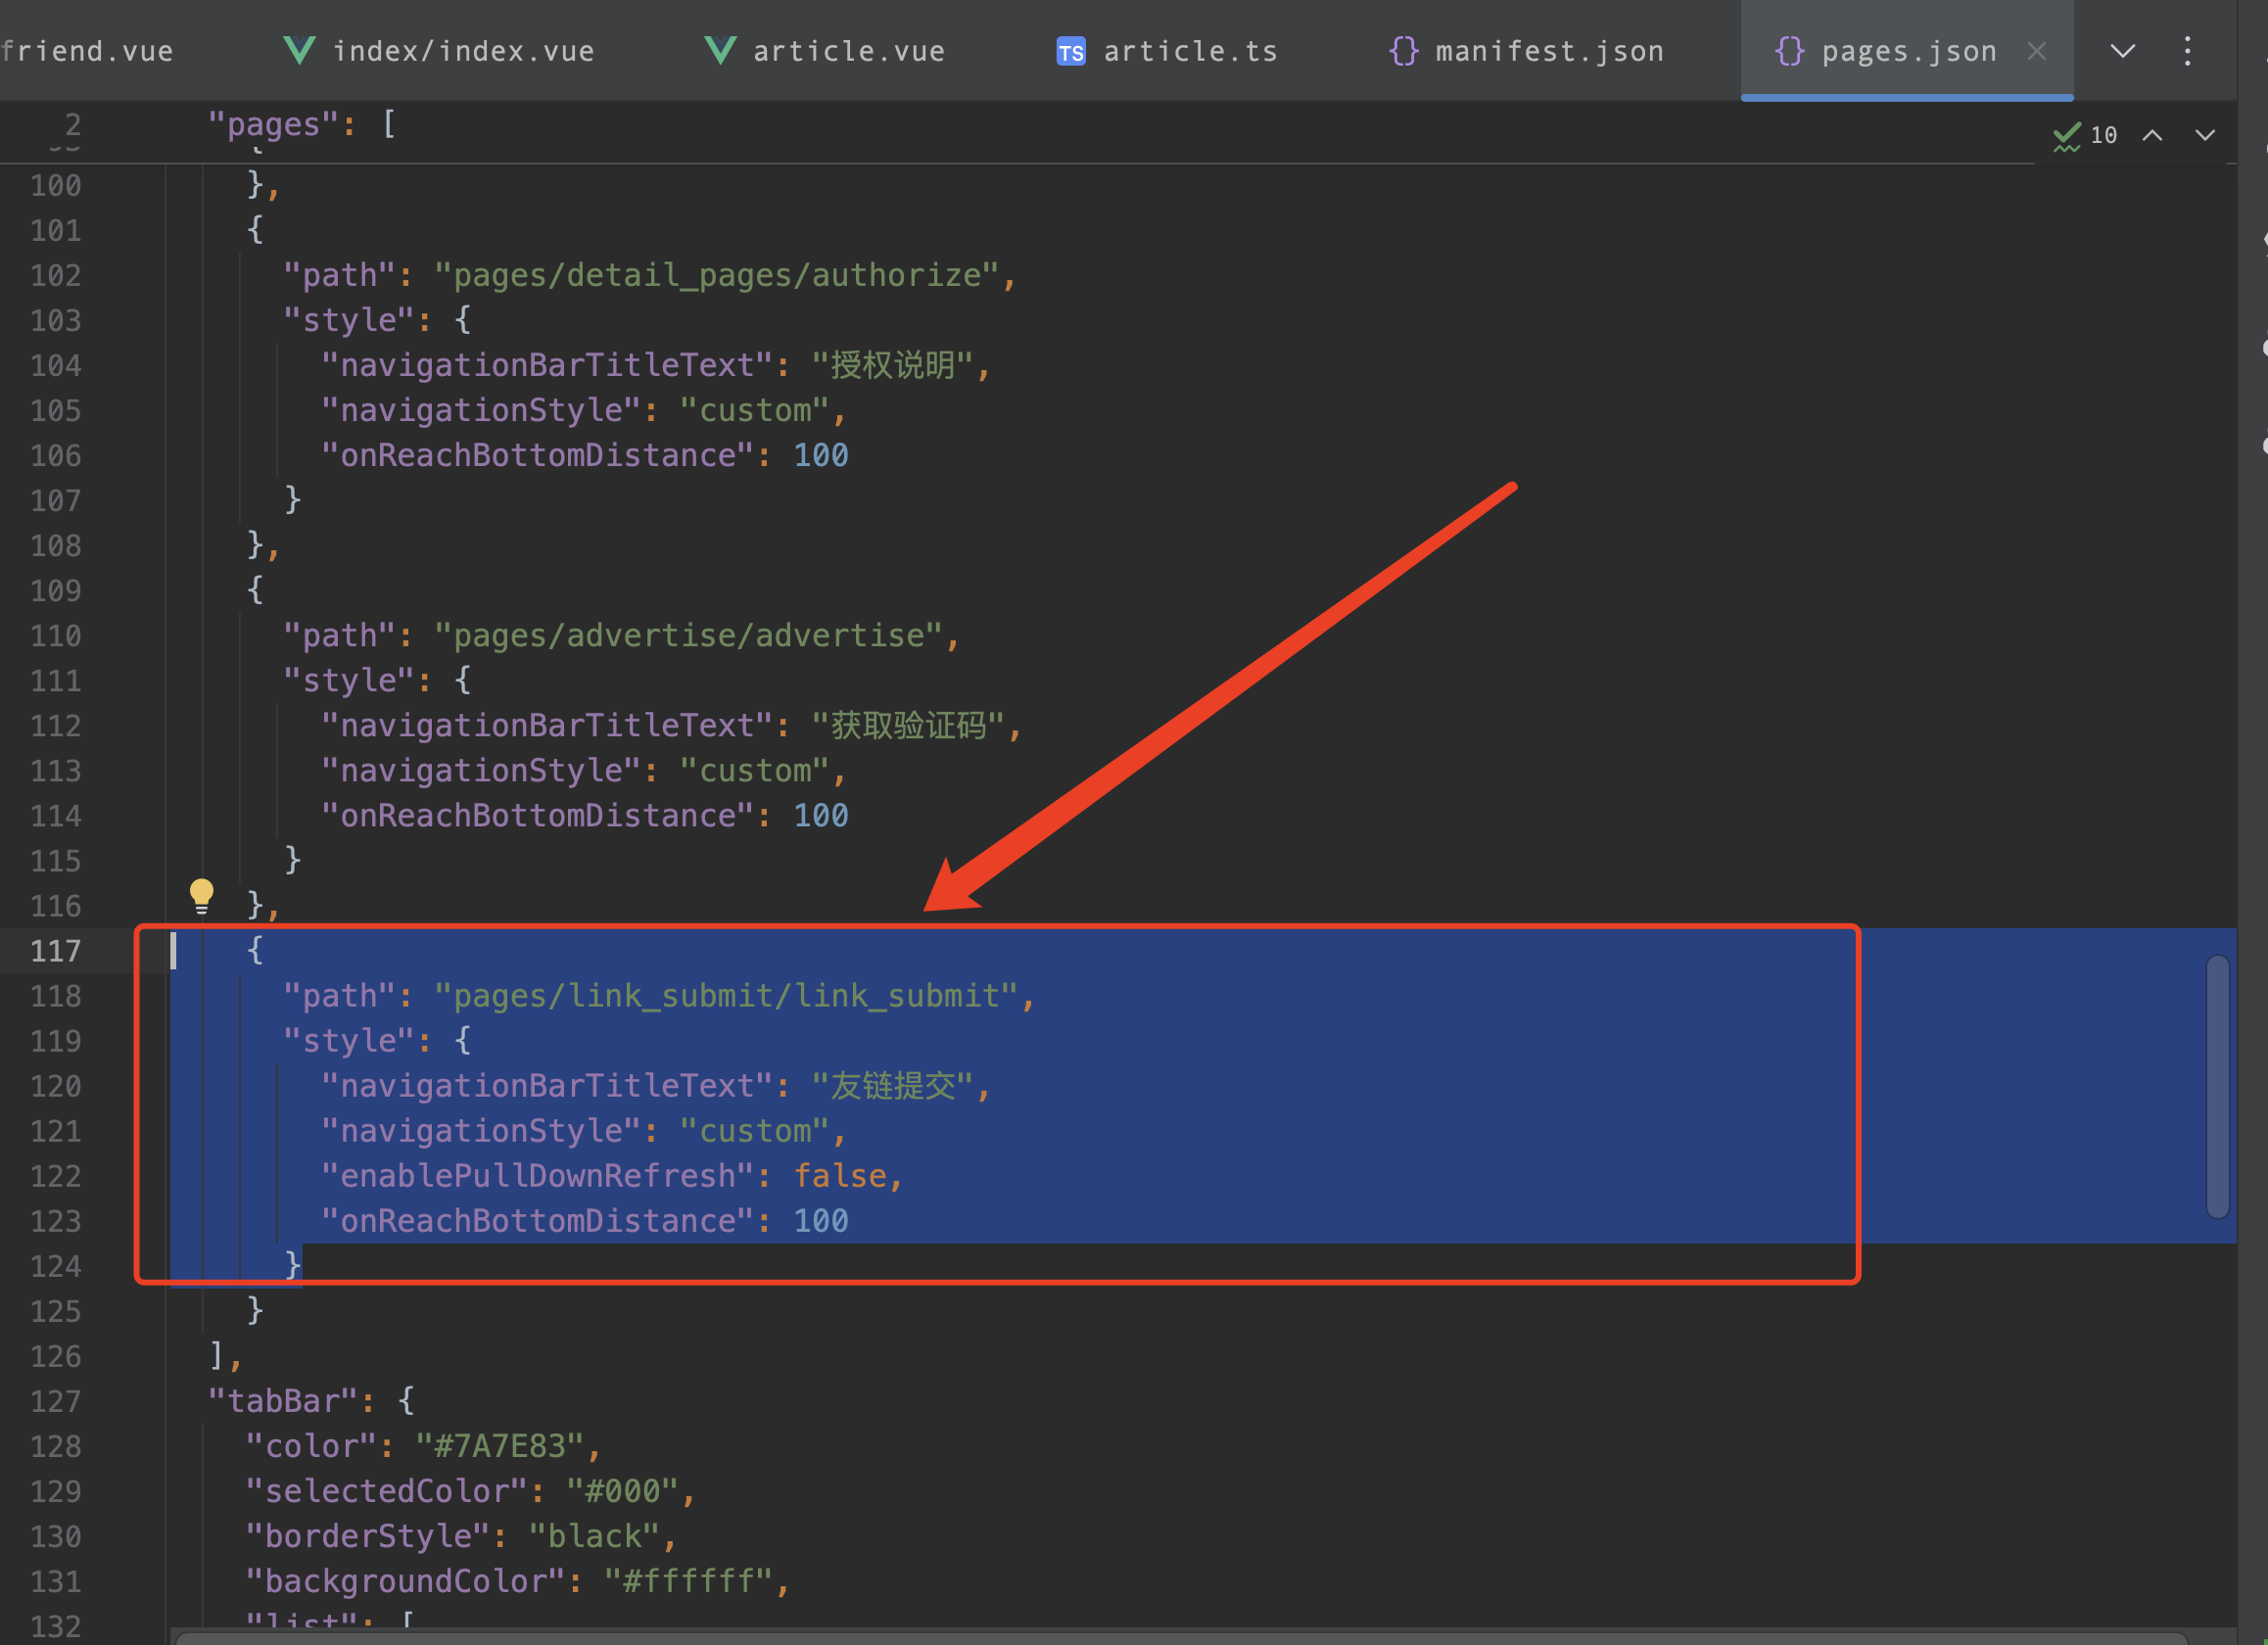Click the vertical scrollbar thumb
This screenshot has width=2268, height=1645.
tap(2217, 1085)
